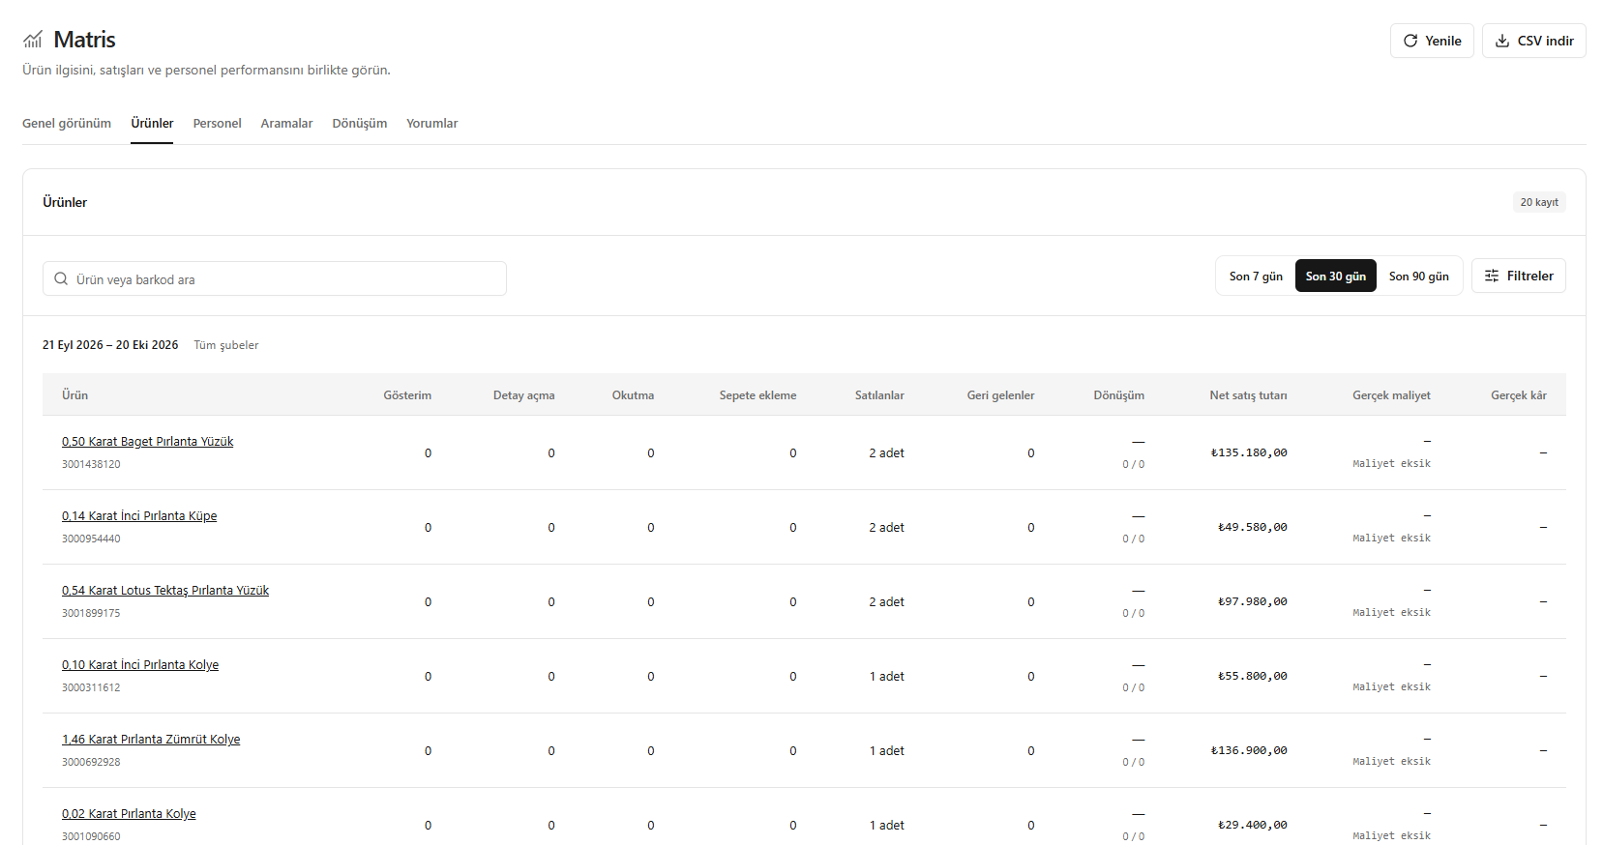This screenshot has height=845, width=1603.
Task: Select the Son 90 gün range
Action: click(x=1419, y=276)
